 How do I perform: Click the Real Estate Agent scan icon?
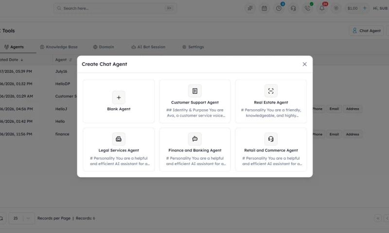(271, 91)
